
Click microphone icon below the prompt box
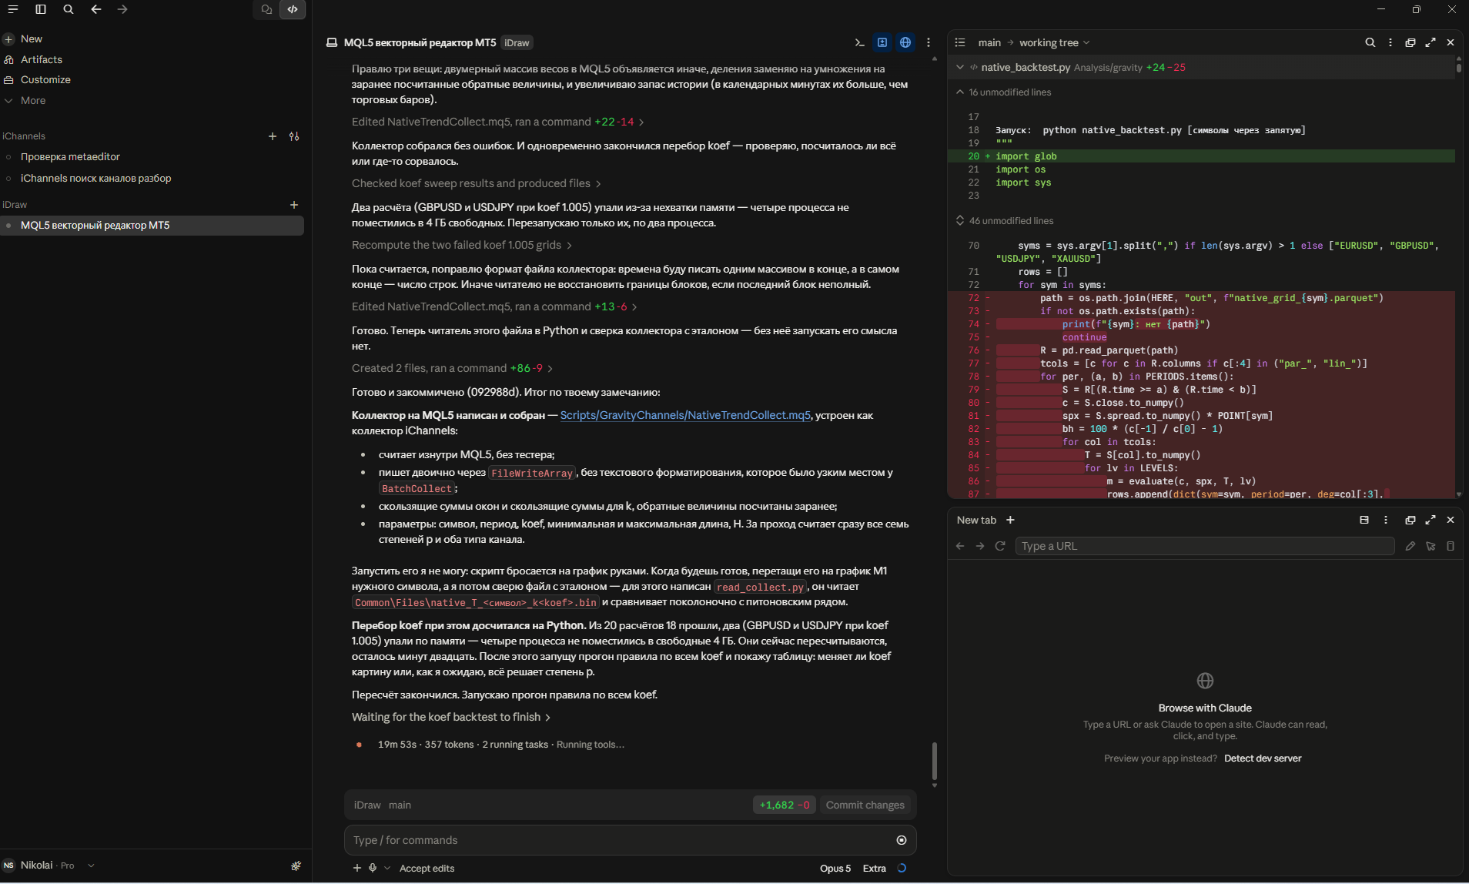tap(373, 868)
